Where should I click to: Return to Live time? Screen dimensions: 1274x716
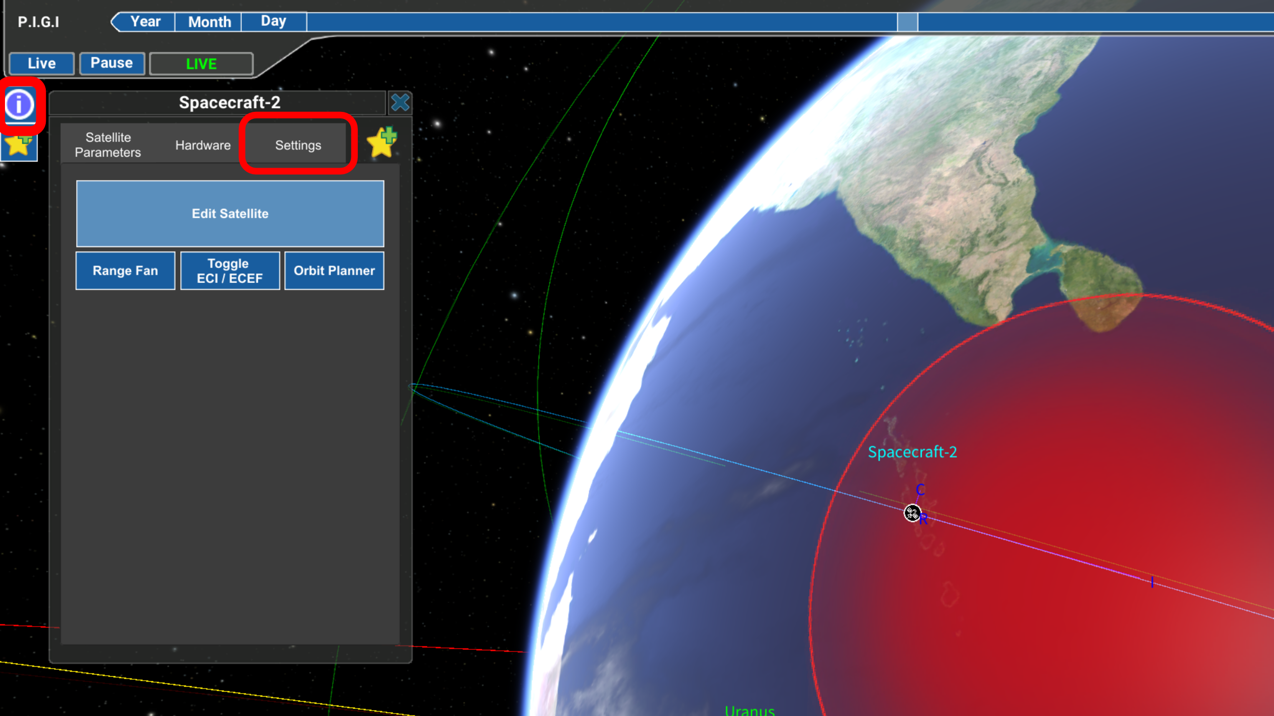(42, 64)
